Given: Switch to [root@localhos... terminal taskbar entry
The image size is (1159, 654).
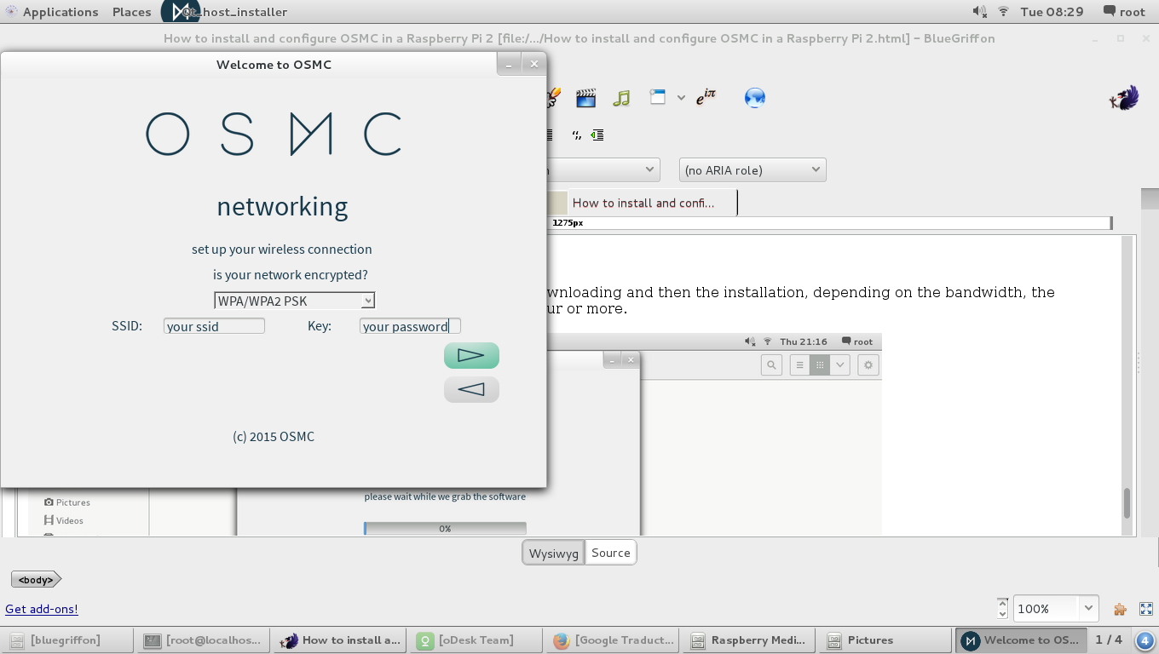Looking at the screenshot, I should click(x=203, y=640).
